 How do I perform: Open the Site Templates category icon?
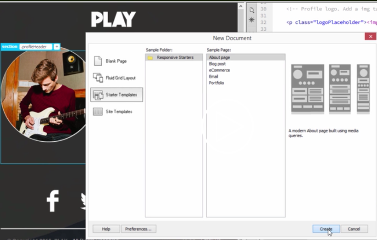tap(98, 112)
